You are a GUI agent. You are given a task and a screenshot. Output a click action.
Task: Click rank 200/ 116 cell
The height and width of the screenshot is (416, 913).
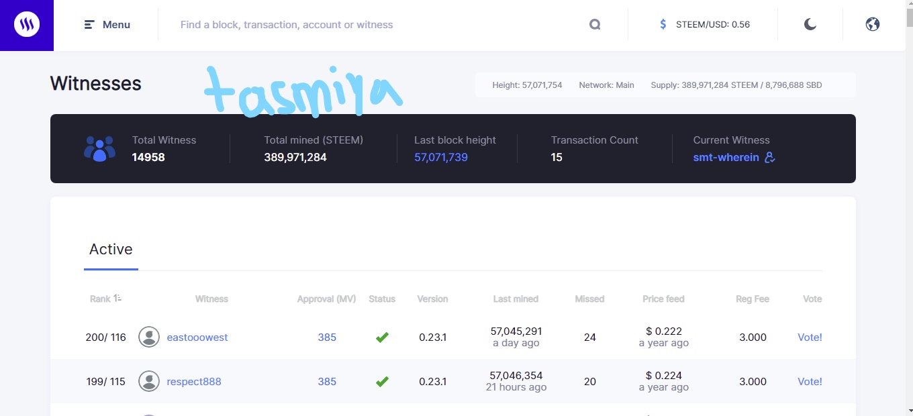tap(106, 337)
